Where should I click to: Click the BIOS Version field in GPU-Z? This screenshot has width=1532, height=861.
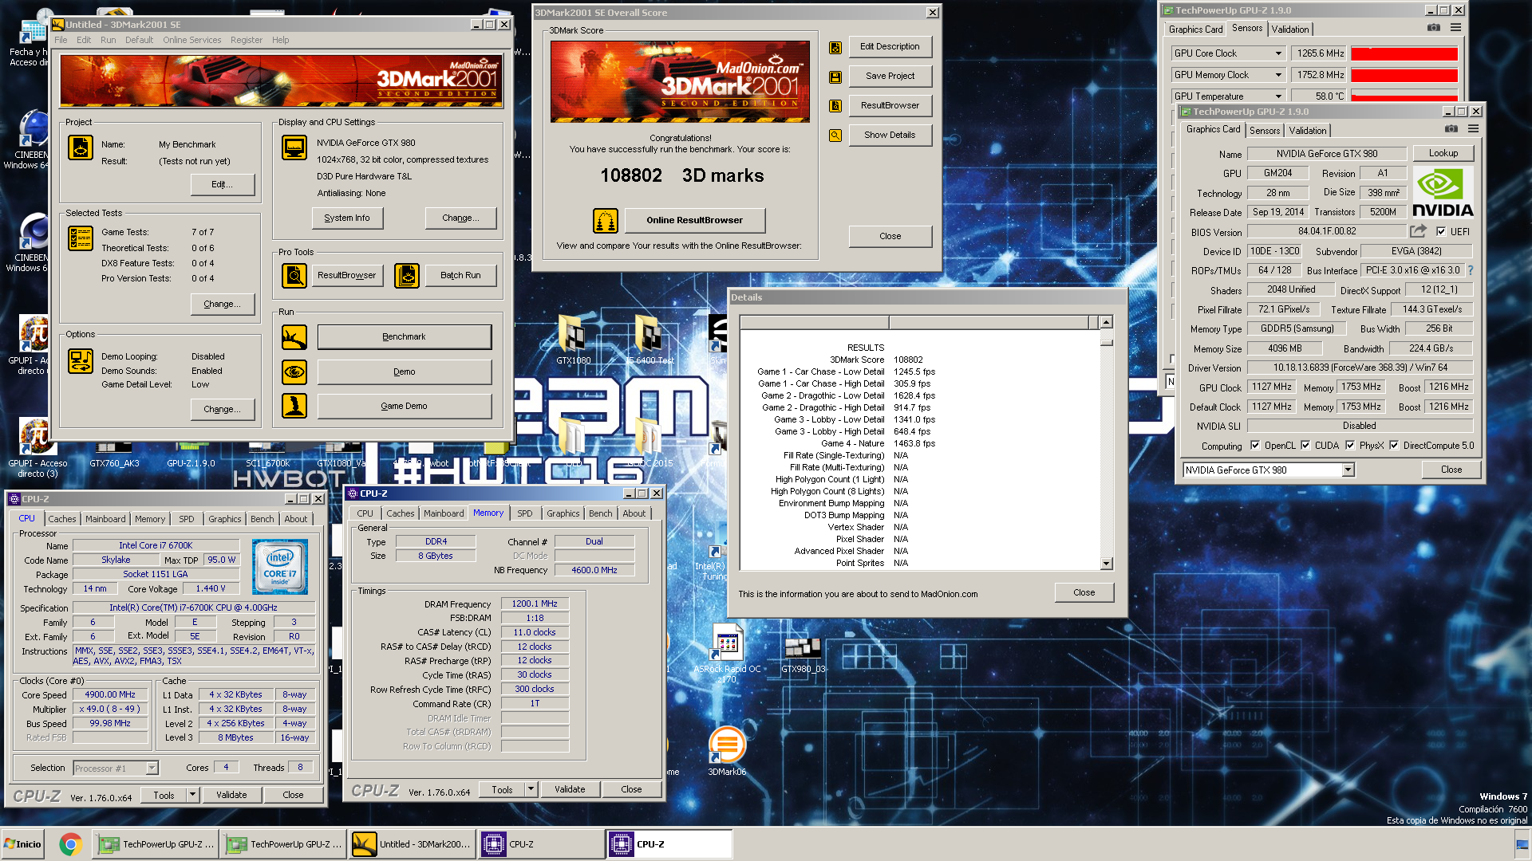click(1326, 231)
